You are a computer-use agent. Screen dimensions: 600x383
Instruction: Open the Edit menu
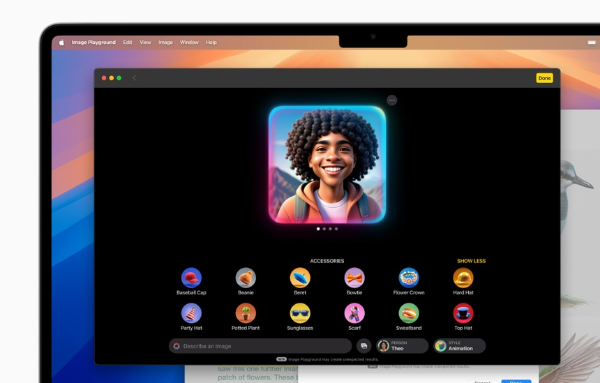128,43
